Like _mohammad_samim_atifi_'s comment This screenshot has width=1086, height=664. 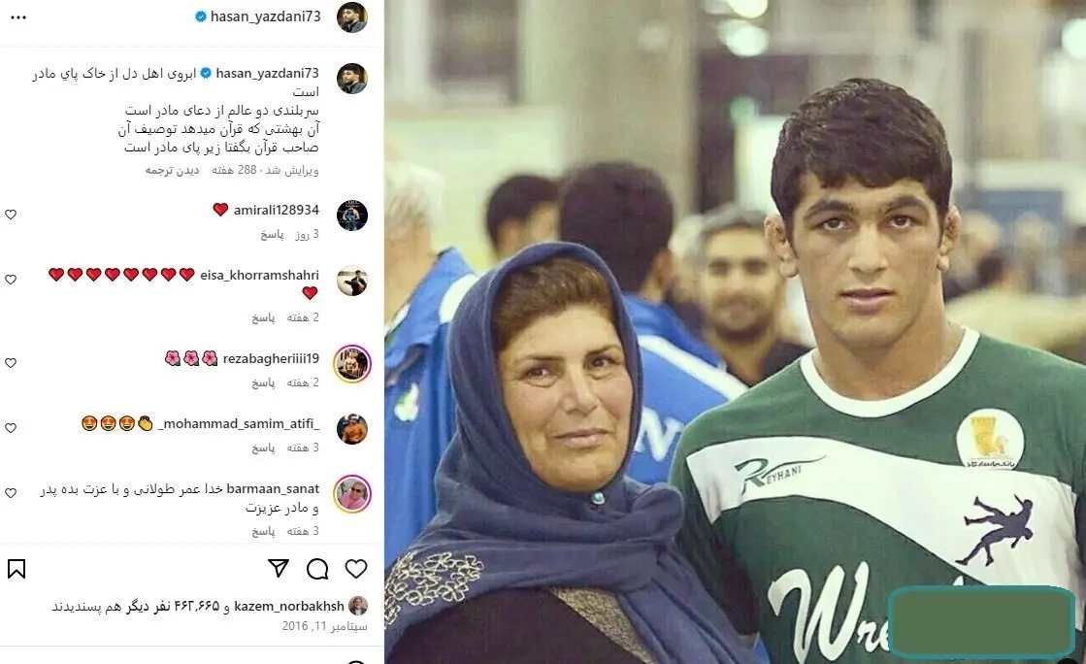click(x=11, y=428)
